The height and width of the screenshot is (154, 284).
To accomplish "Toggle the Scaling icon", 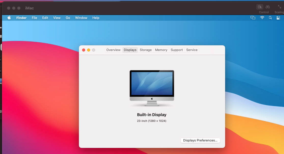I will point(279,7).
